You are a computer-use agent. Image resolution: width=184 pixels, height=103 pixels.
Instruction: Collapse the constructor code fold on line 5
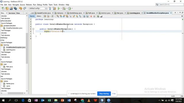tap(33, 29)
